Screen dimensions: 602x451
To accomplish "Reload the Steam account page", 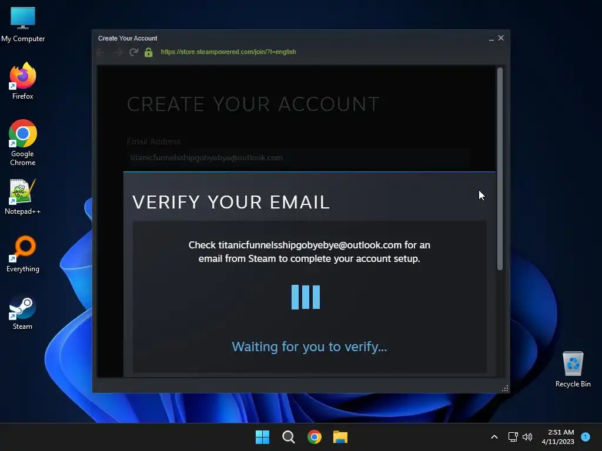I will pyautogui.click(x=133, y=52).
